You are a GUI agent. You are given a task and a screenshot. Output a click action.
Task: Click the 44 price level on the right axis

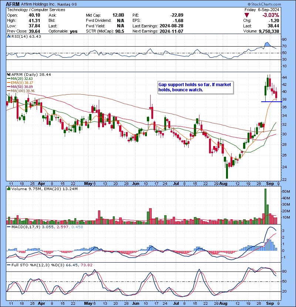click(284, 78)
